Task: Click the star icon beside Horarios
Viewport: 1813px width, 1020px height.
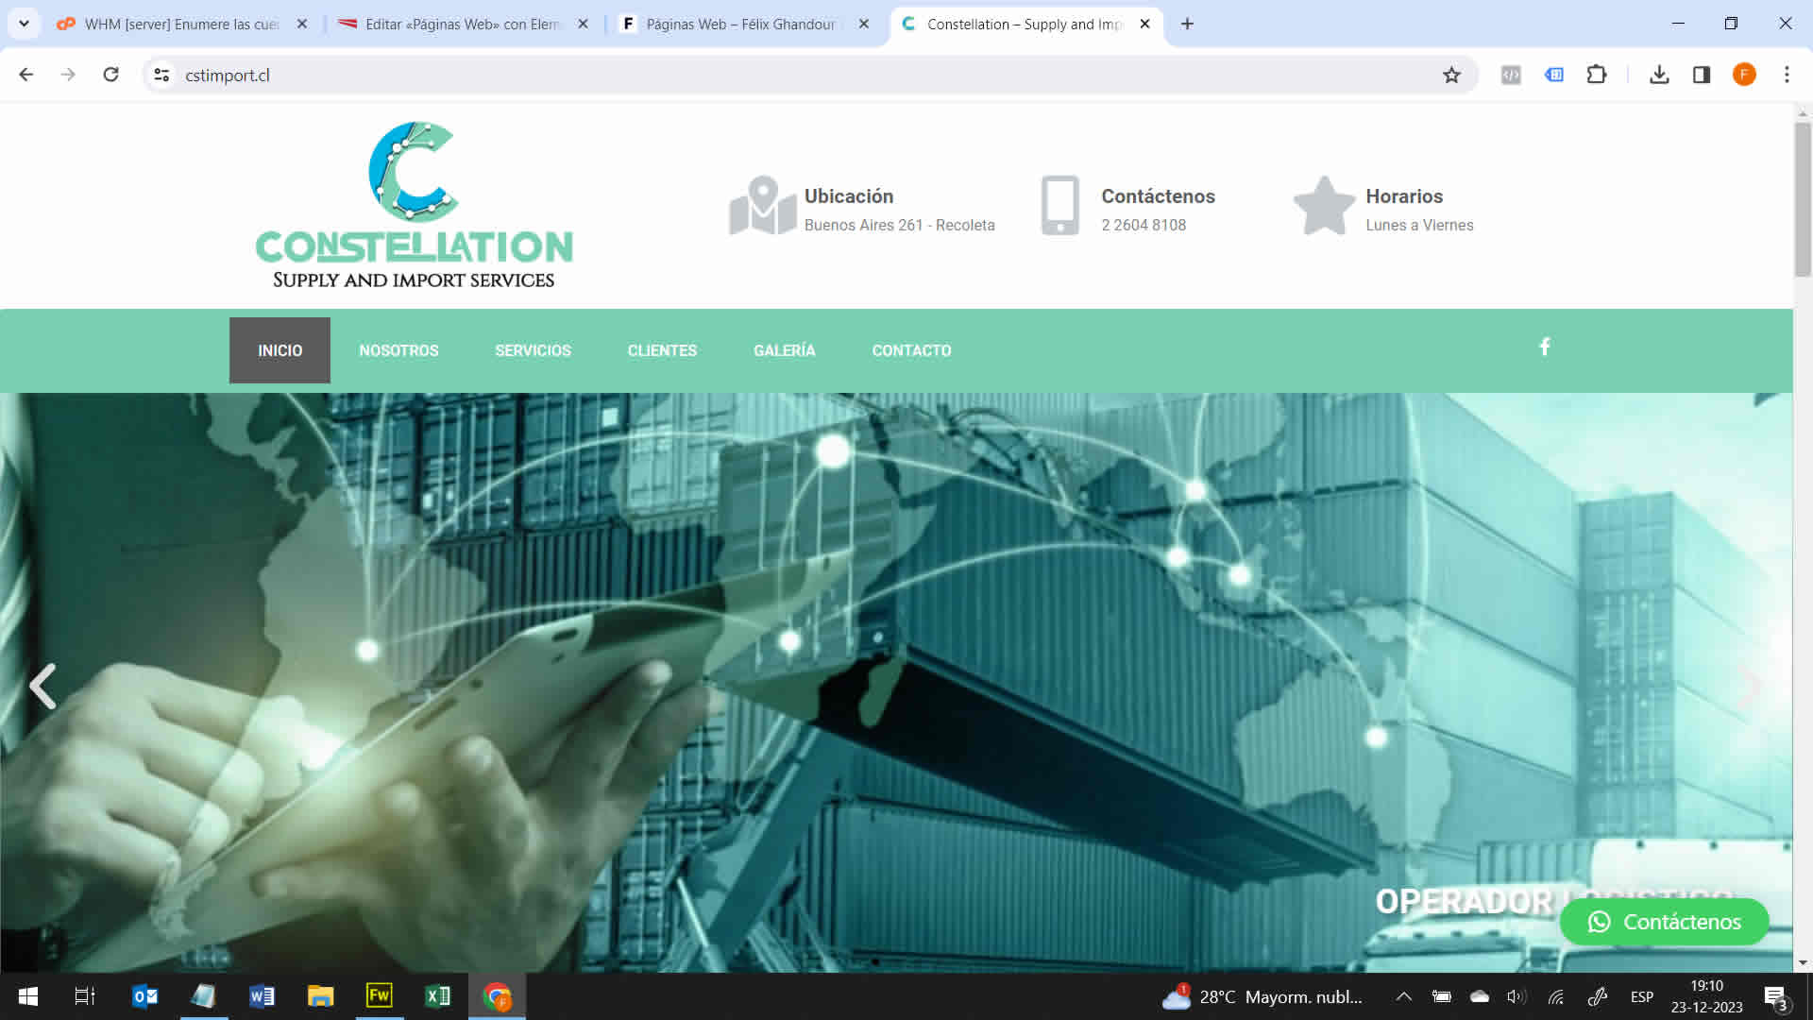Action: click(1324, 206)
